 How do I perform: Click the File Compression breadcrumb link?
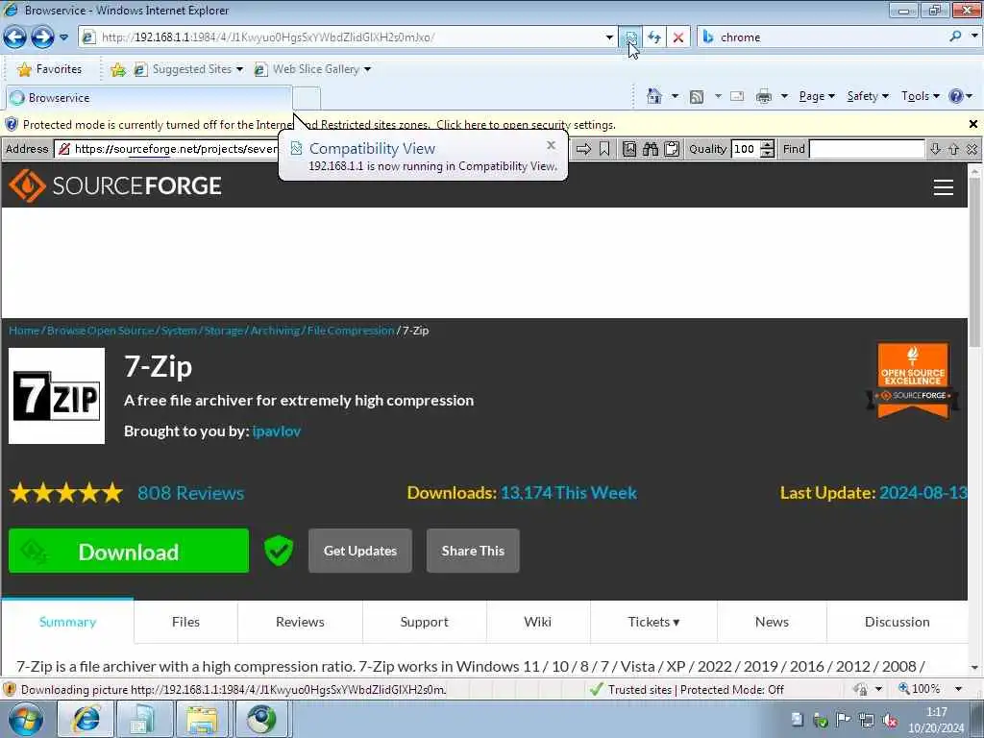[x=350, y=331]
